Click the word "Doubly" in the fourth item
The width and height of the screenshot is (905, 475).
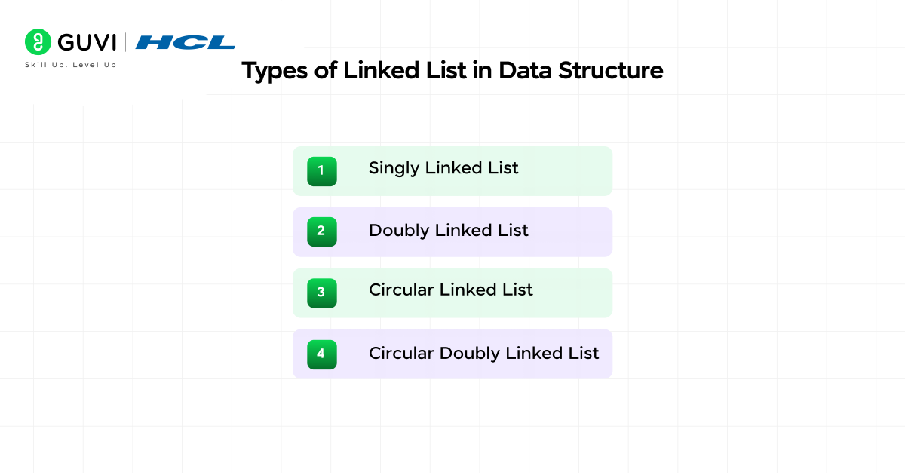pos(471,354)
